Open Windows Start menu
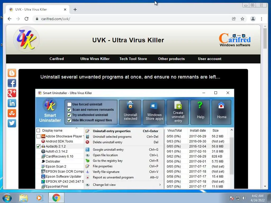The height and width of the screenshot is (203, 271). pyautogui.click(x=7, y=198)
